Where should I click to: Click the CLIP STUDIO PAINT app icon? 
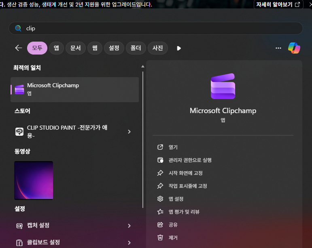[x=19, y=131]
